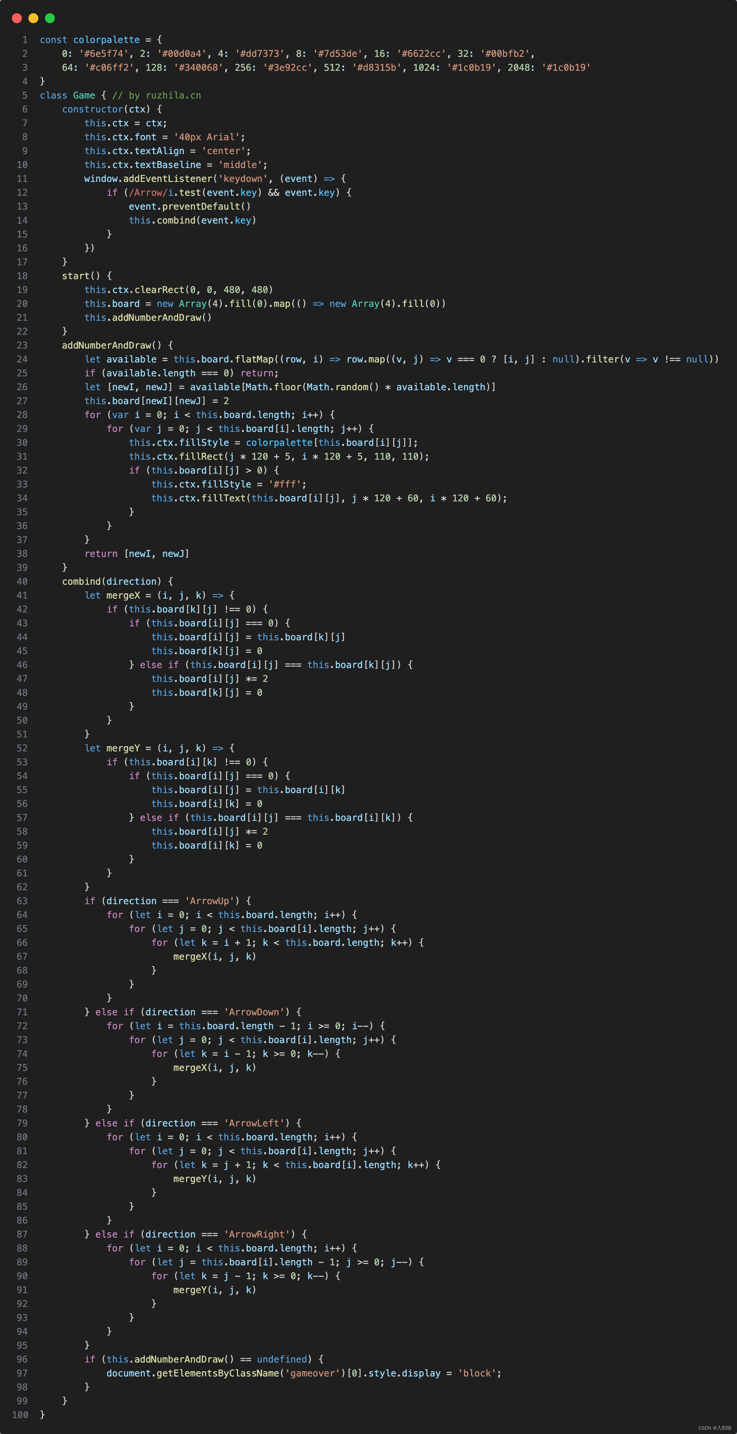Click the 'colorpalette' constant name on line 1
Screen dimensions: 737x1434
click(106, 40)
